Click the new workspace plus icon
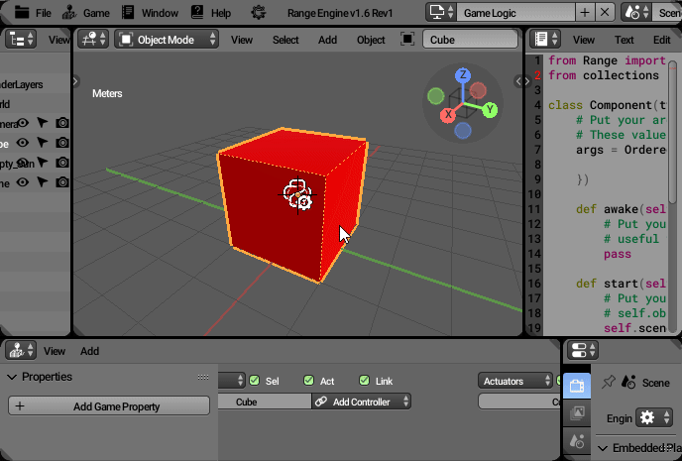682x461 pixels. (586, 13)
